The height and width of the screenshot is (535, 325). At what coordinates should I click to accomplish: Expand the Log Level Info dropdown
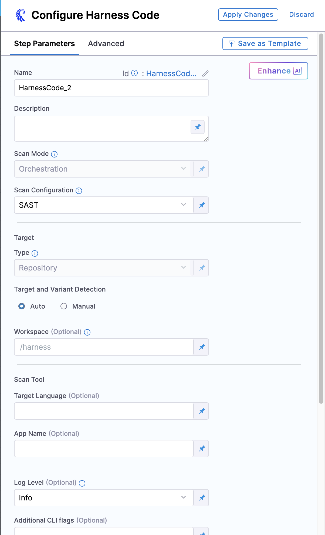(104, 498)
